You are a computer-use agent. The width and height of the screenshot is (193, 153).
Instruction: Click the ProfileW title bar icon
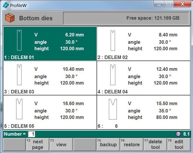coord(6,5)
